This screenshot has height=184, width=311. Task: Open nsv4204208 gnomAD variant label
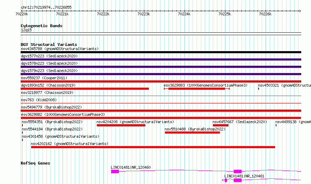pos(135,122)
